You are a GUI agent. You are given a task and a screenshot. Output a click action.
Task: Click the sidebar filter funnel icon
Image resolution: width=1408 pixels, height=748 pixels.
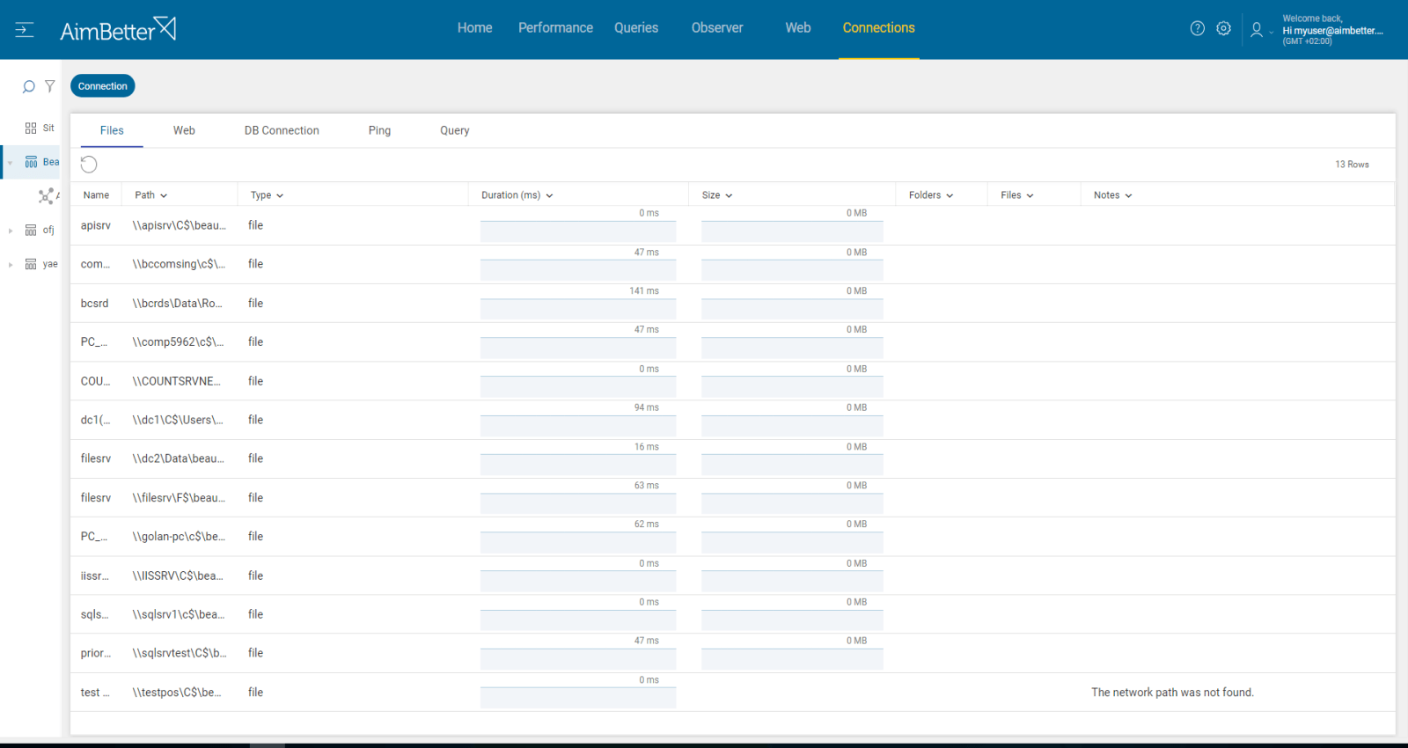50,86
